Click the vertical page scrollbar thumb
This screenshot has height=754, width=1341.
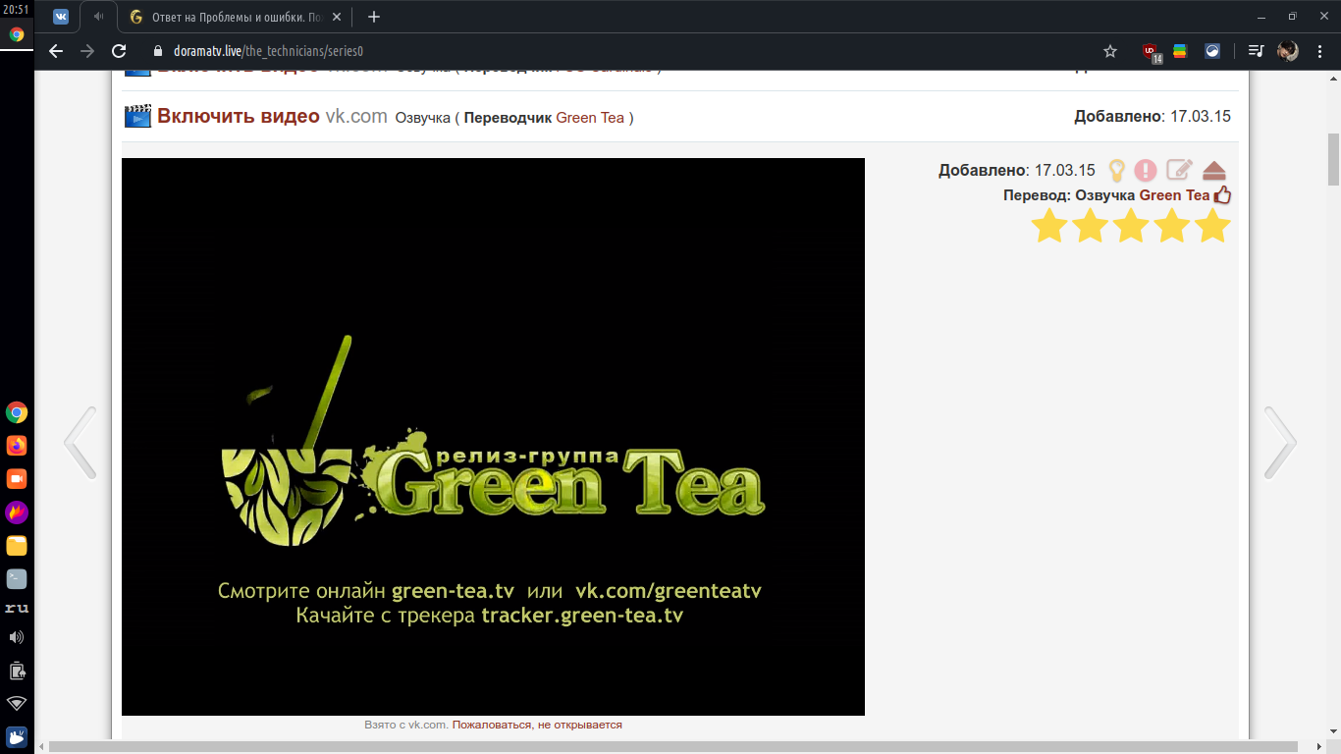coord(1333,159)
